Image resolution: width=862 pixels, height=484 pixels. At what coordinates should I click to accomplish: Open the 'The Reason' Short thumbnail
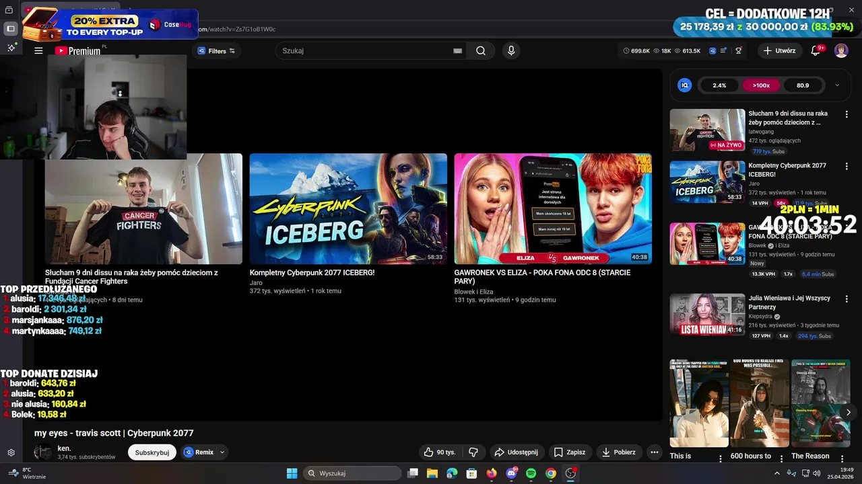coord(820,403)
